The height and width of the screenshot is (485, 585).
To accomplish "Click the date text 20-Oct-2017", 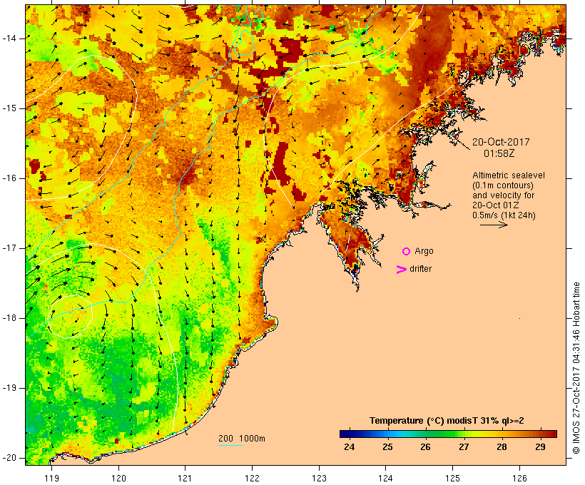I will point(501,142).
